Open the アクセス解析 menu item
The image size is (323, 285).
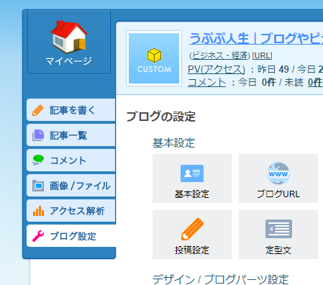(x=71, y=211)
